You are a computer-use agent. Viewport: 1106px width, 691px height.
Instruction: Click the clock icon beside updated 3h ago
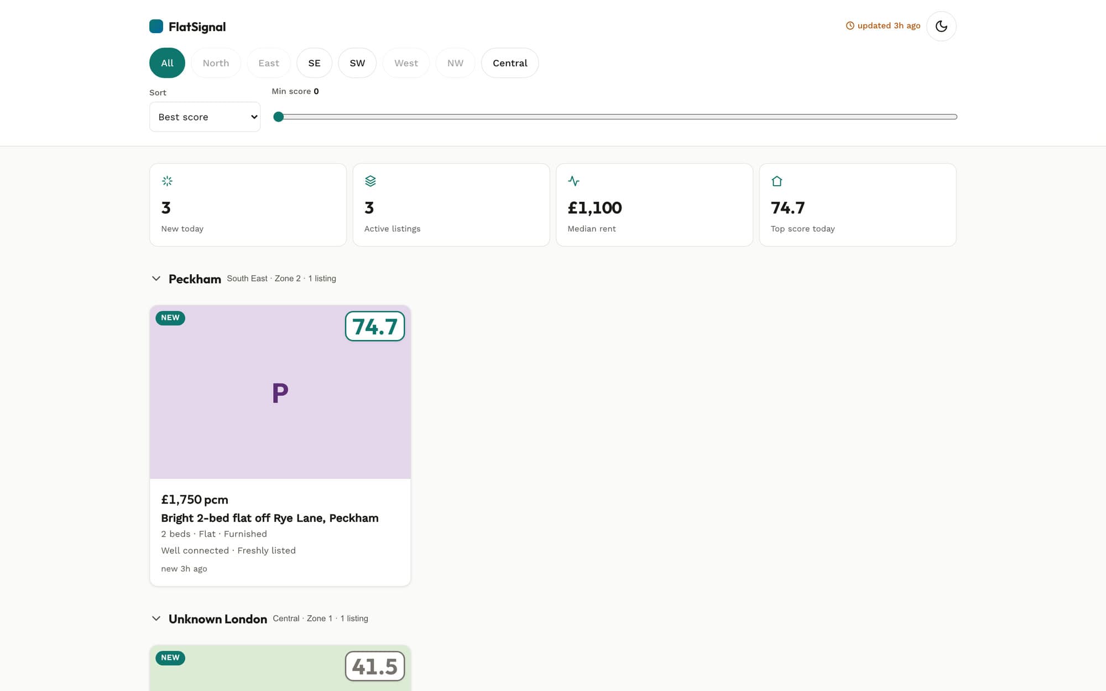coord(850,25)
